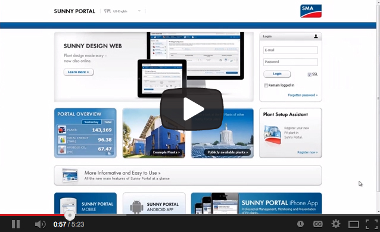Pause the video playback
This screenshot has width=380, height=232.
(x=15, y=224)
